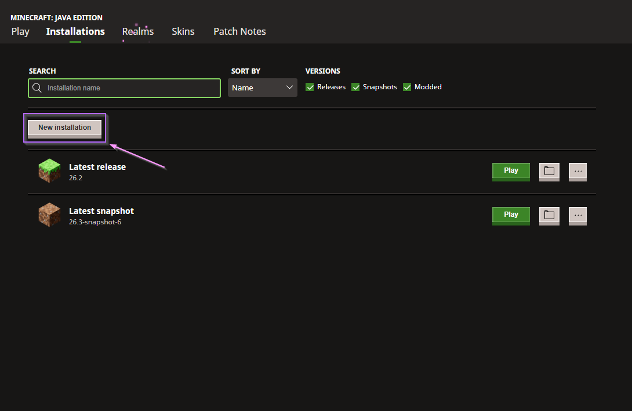Select the Latest snapshot row title
Viewport: 632px width, 411px height.
(101, 211)
